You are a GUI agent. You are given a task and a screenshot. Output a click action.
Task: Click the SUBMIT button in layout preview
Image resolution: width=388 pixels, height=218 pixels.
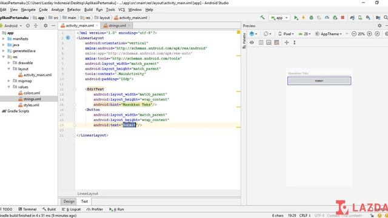point(319,81)
